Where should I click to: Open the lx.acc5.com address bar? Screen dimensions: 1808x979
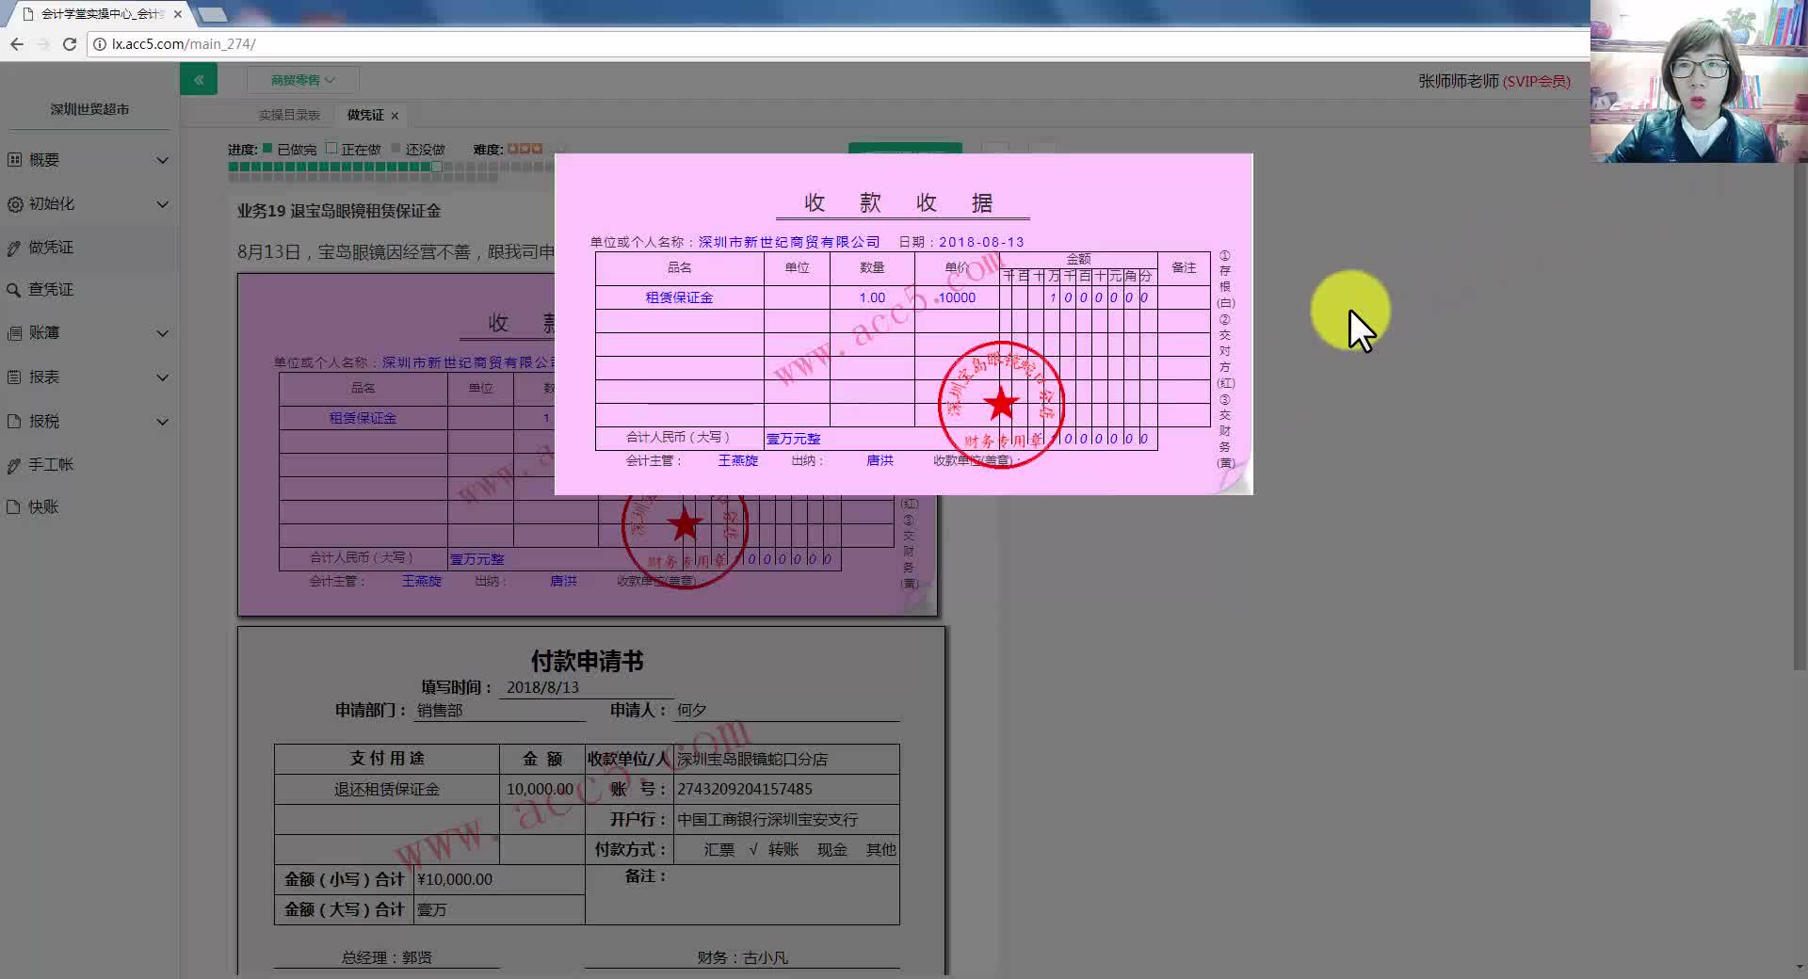point(179,44)
